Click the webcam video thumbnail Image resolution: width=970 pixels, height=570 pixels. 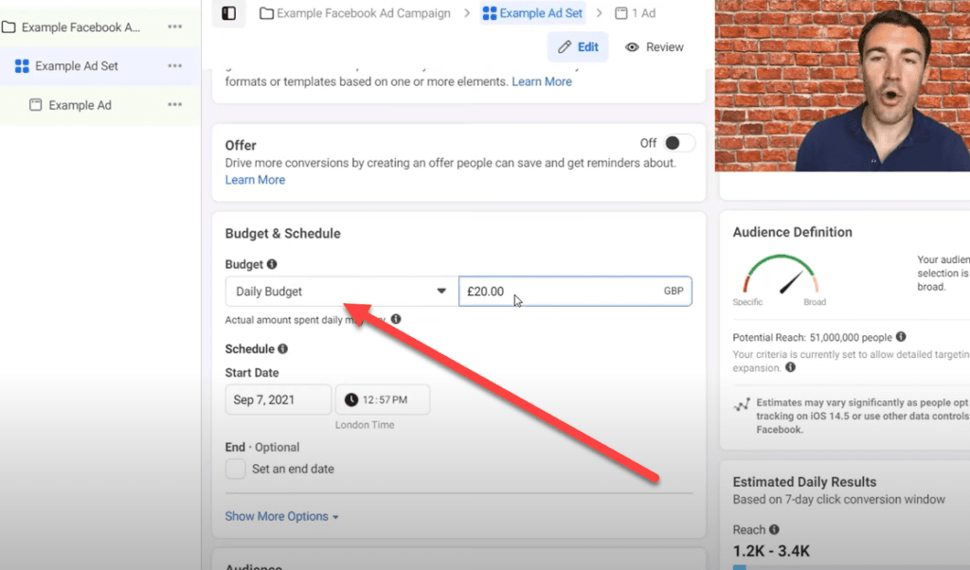tap(842, 85)
